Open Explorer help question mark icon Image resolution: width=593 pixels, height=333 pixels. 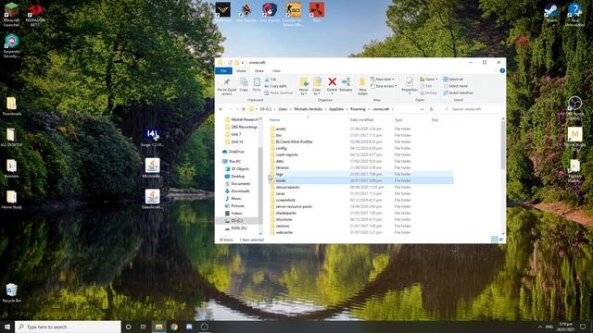[x=502, y=70]
